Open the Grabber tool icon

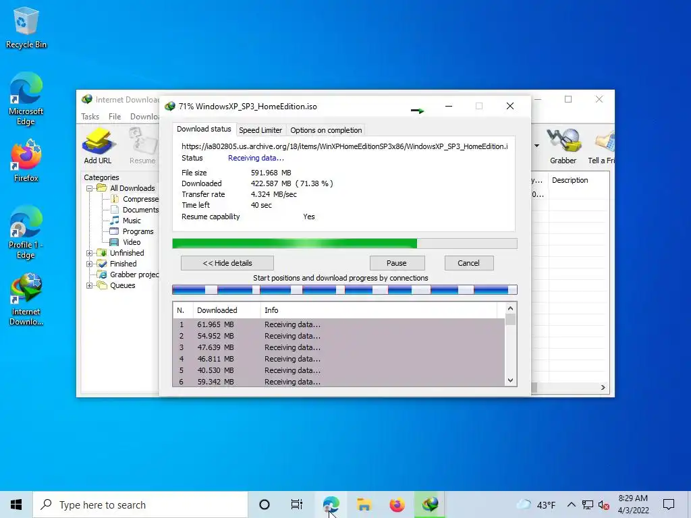563,146
